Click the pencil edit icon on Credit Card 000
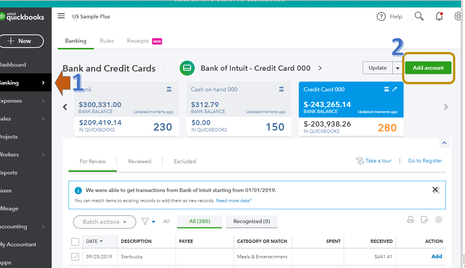This screenshot has width=465, height=268. (395, 89)
